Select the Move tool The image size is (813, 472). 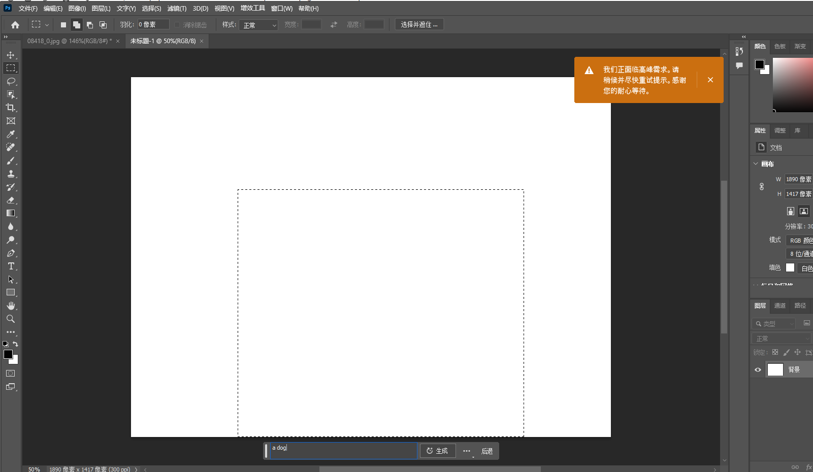[x=11, y=55]
